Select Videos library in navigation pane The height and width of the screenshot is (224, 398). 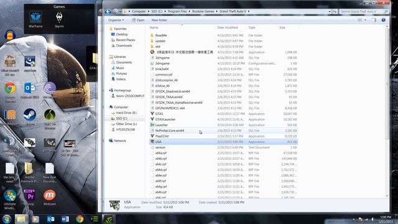pyautogui.click(x=121, y=79)
